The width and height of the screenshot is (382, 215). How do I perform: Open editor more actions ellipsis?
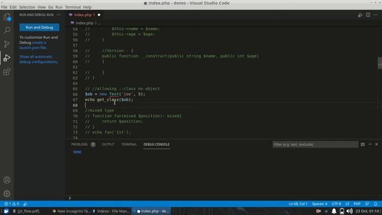(375, 15)
